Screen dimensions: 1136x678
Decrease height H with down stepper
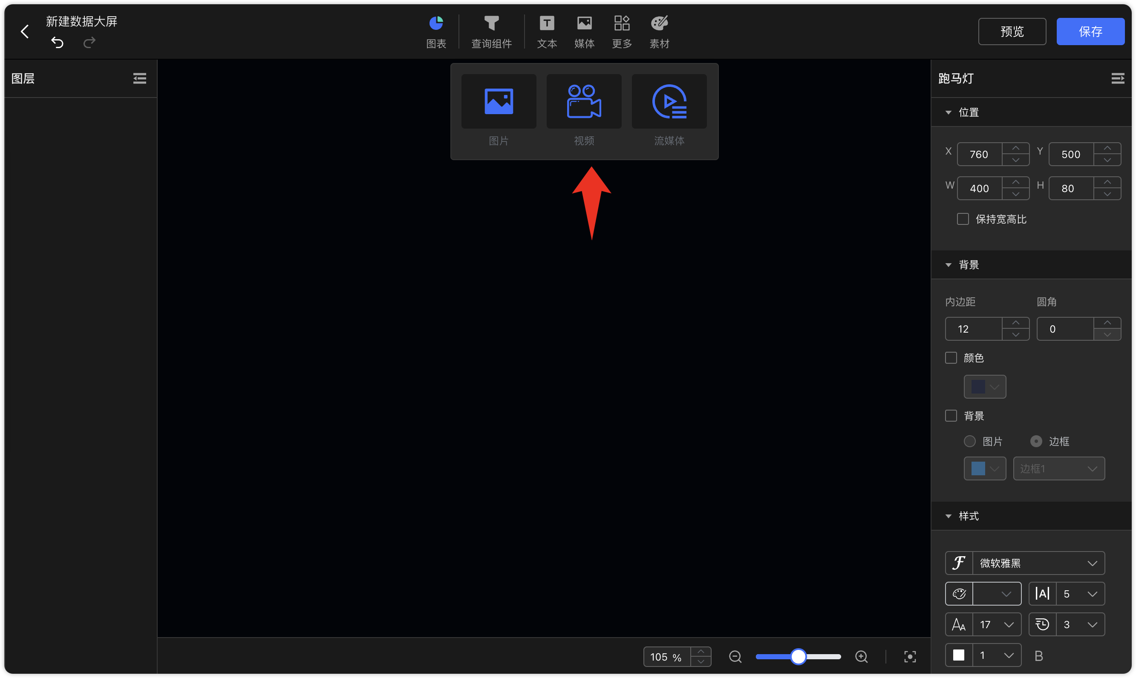point(1107,194)
